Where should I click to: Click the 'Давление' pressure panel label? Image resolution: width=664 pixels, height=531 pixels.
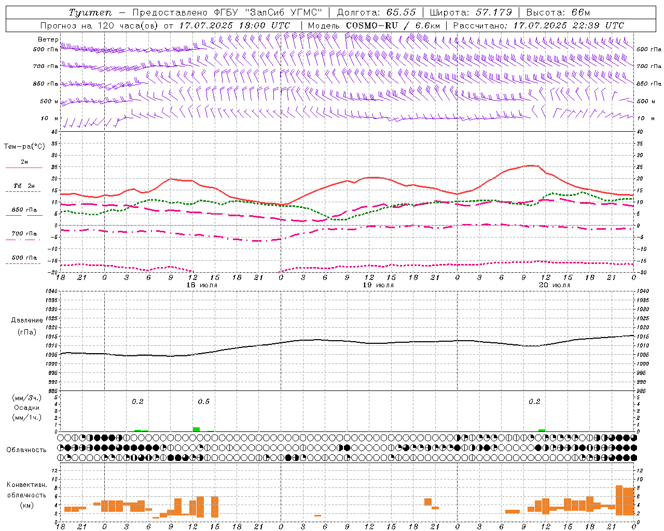[27, 320]
